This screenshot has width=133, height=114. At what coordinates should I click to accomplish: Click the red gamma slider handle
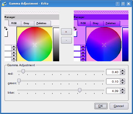[23, 71]
